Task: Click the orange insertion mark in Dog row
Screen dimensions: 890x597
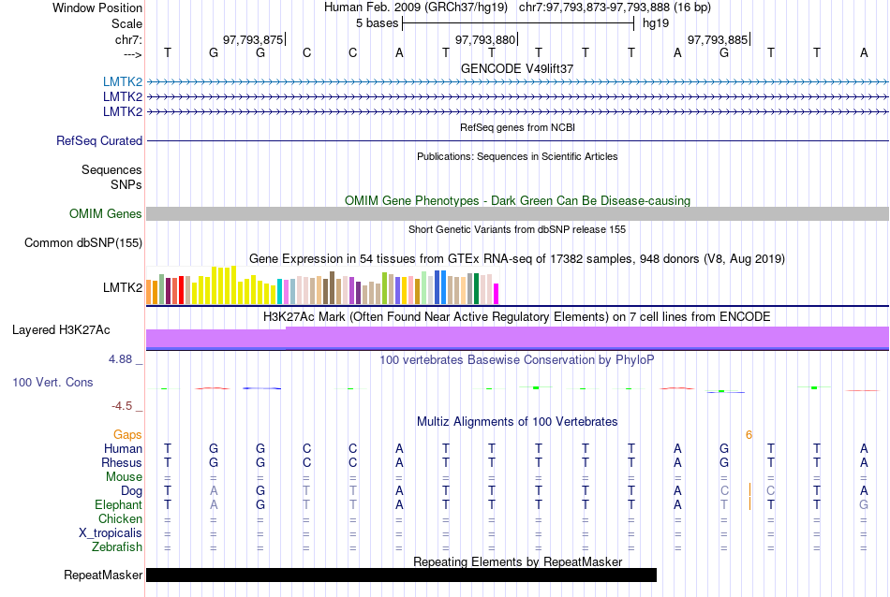Action: point(749,489)
